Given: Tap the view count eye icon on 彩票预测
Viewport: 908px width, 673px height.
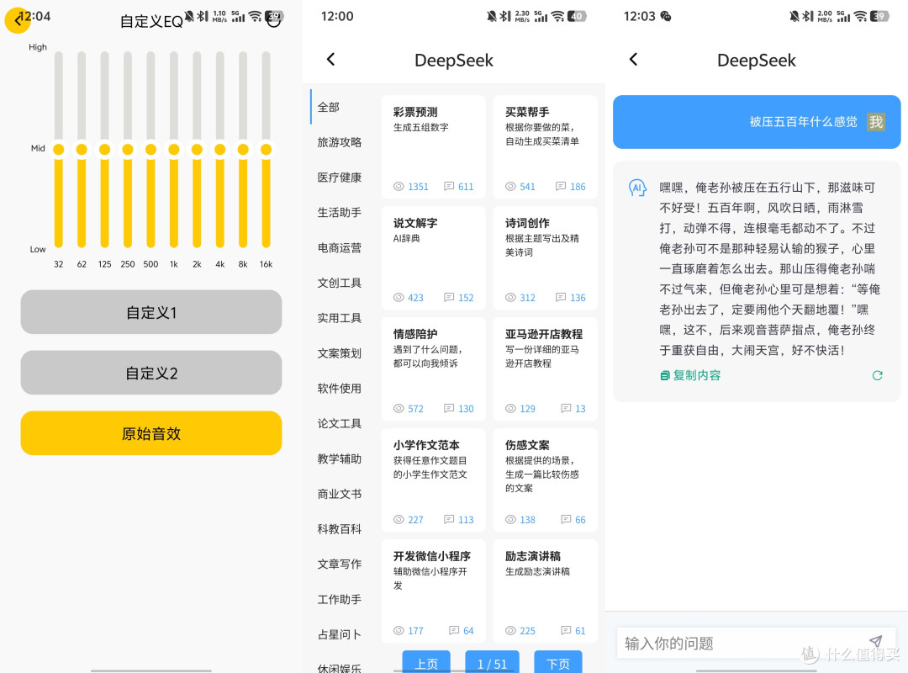Looking at the screenshot, I should [x=399, y=187].
